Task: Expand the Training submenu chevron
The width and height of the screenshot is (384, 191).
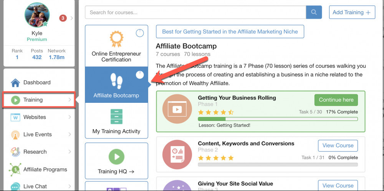Action: click(x=70, y=100)
